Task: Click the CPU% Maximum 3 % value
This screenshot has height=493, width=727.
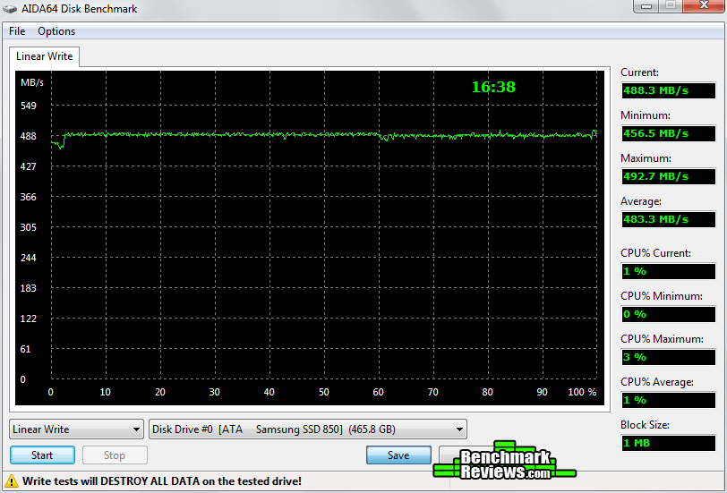Action: point(669,357)
